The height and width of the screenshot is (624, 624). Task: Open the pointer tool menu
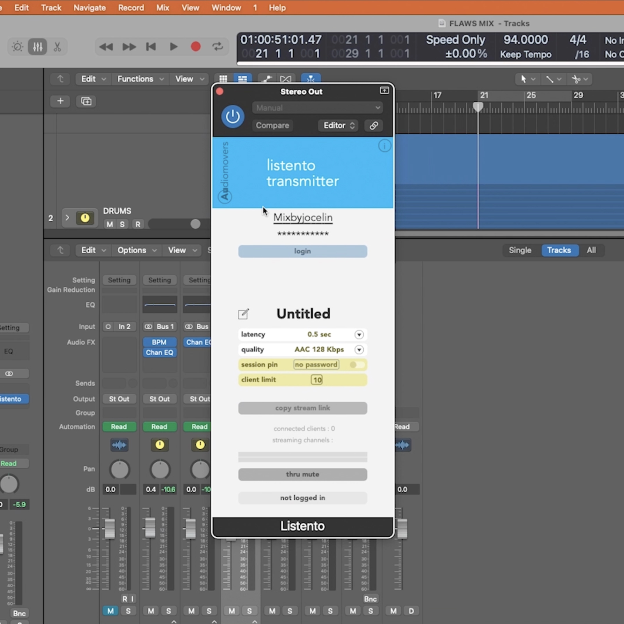527,79
